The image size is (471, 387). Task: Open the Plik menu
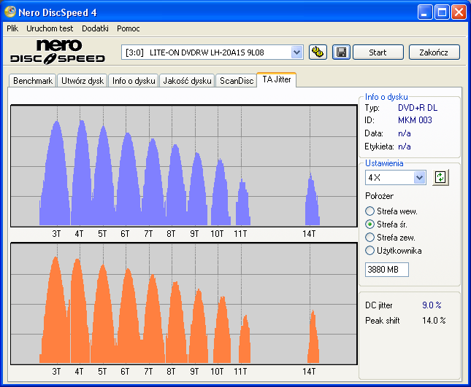[x=12, y=28]
